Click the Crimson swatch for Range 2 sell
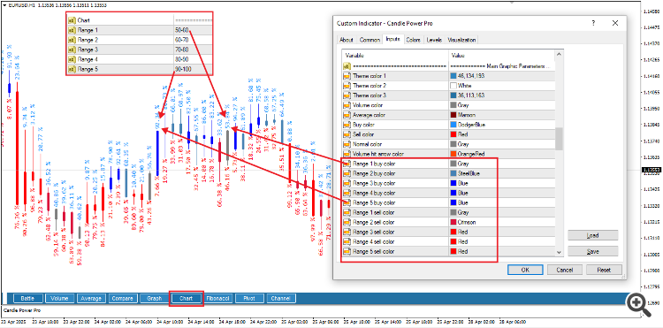 click(x=453, y=222)
